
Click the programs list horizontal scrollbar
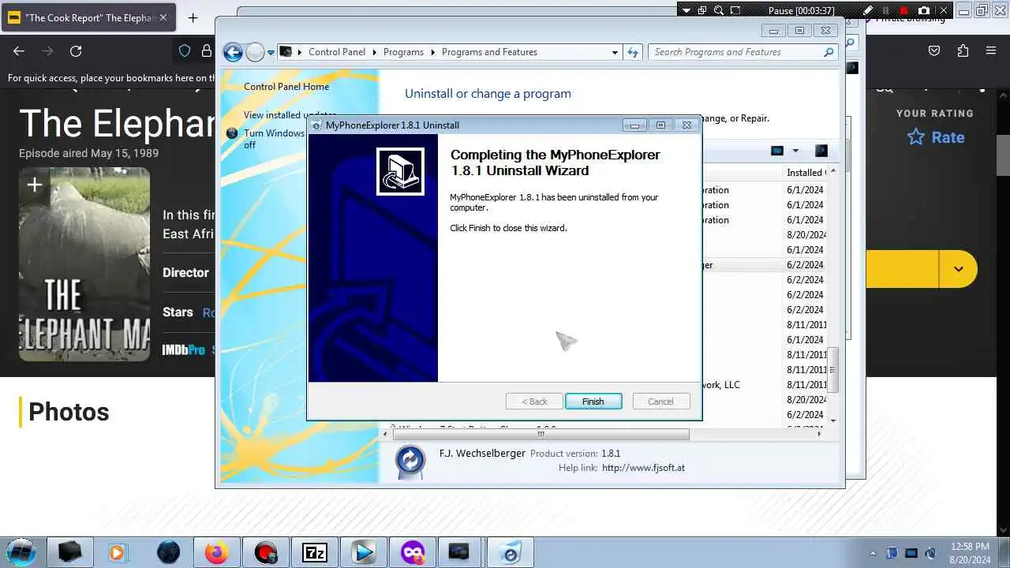[541, 434]
